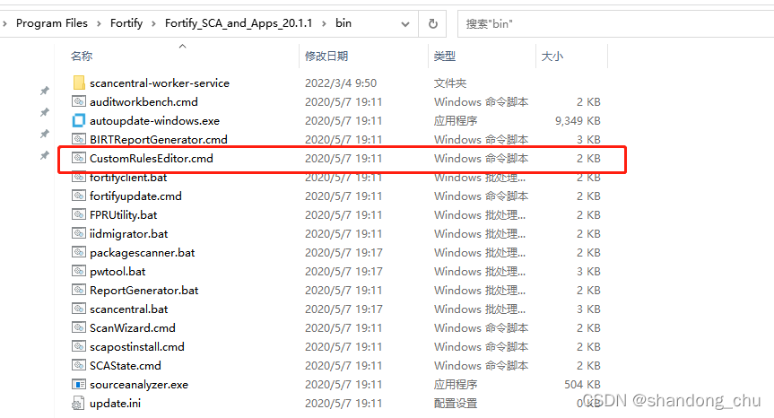Click the auditworkbench.cmd file icon
774x418 pixels.
79,101
